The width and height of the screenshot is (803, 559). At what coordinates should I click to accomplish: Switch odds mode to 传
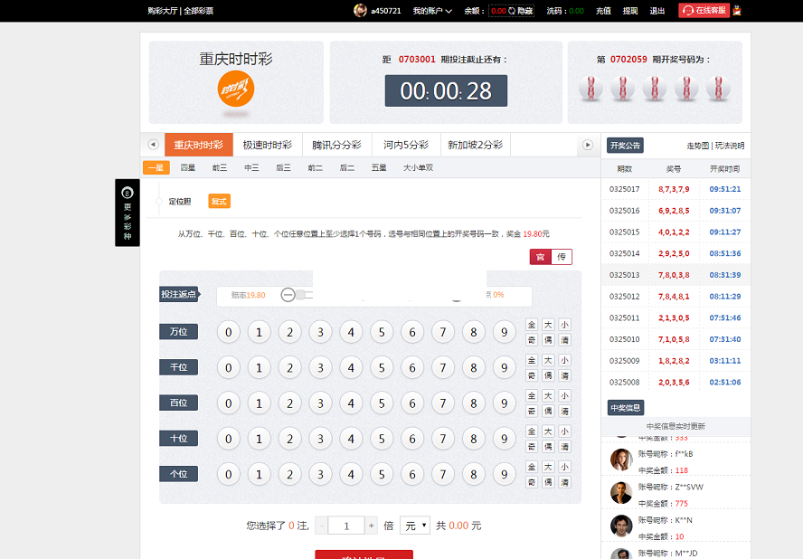point(561,257)
